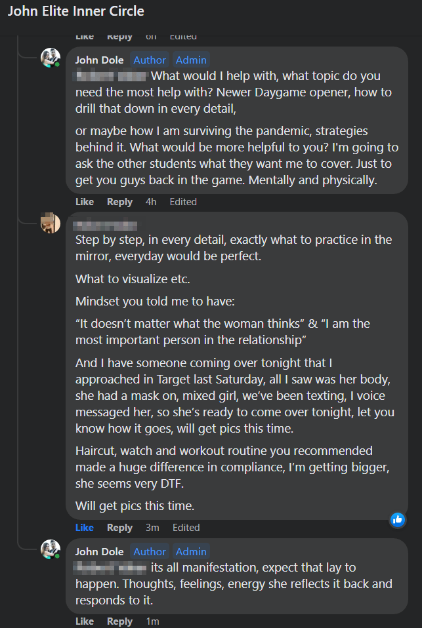Image resolution: width=422 pixels, height=628 pixels.
Task: Open John Dole's name on the pandemic comment
Action: 99,60
